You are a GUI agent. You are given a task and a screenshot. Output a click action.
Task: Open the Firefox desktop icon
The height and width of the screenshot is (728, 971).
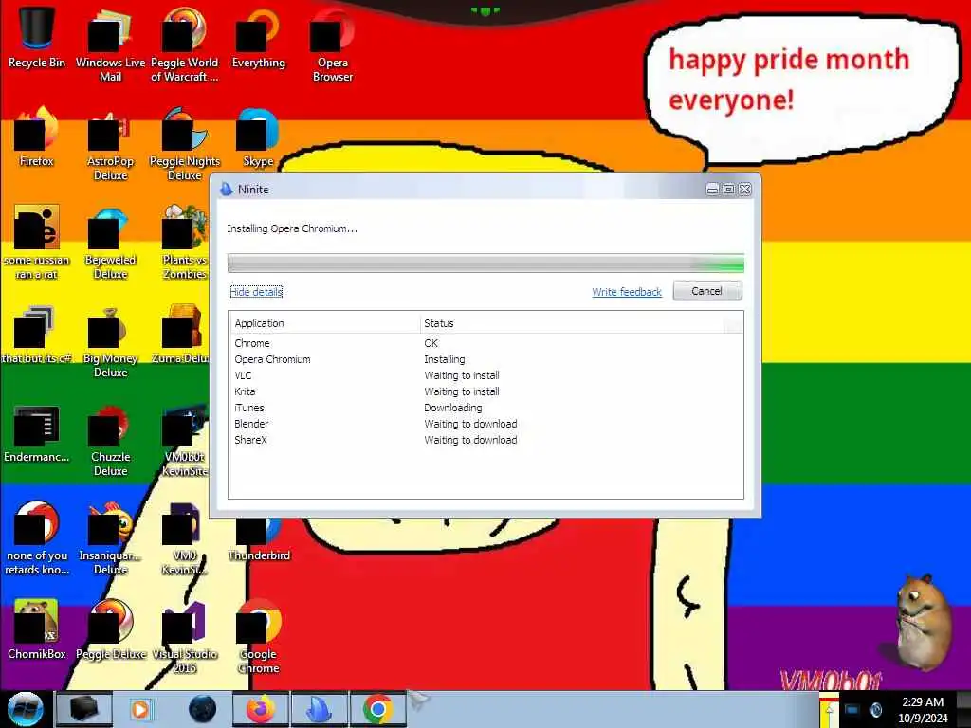tap(37, 136)
